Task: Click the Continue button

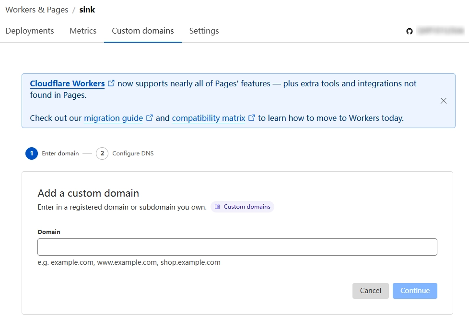Action: click(415, 291)
